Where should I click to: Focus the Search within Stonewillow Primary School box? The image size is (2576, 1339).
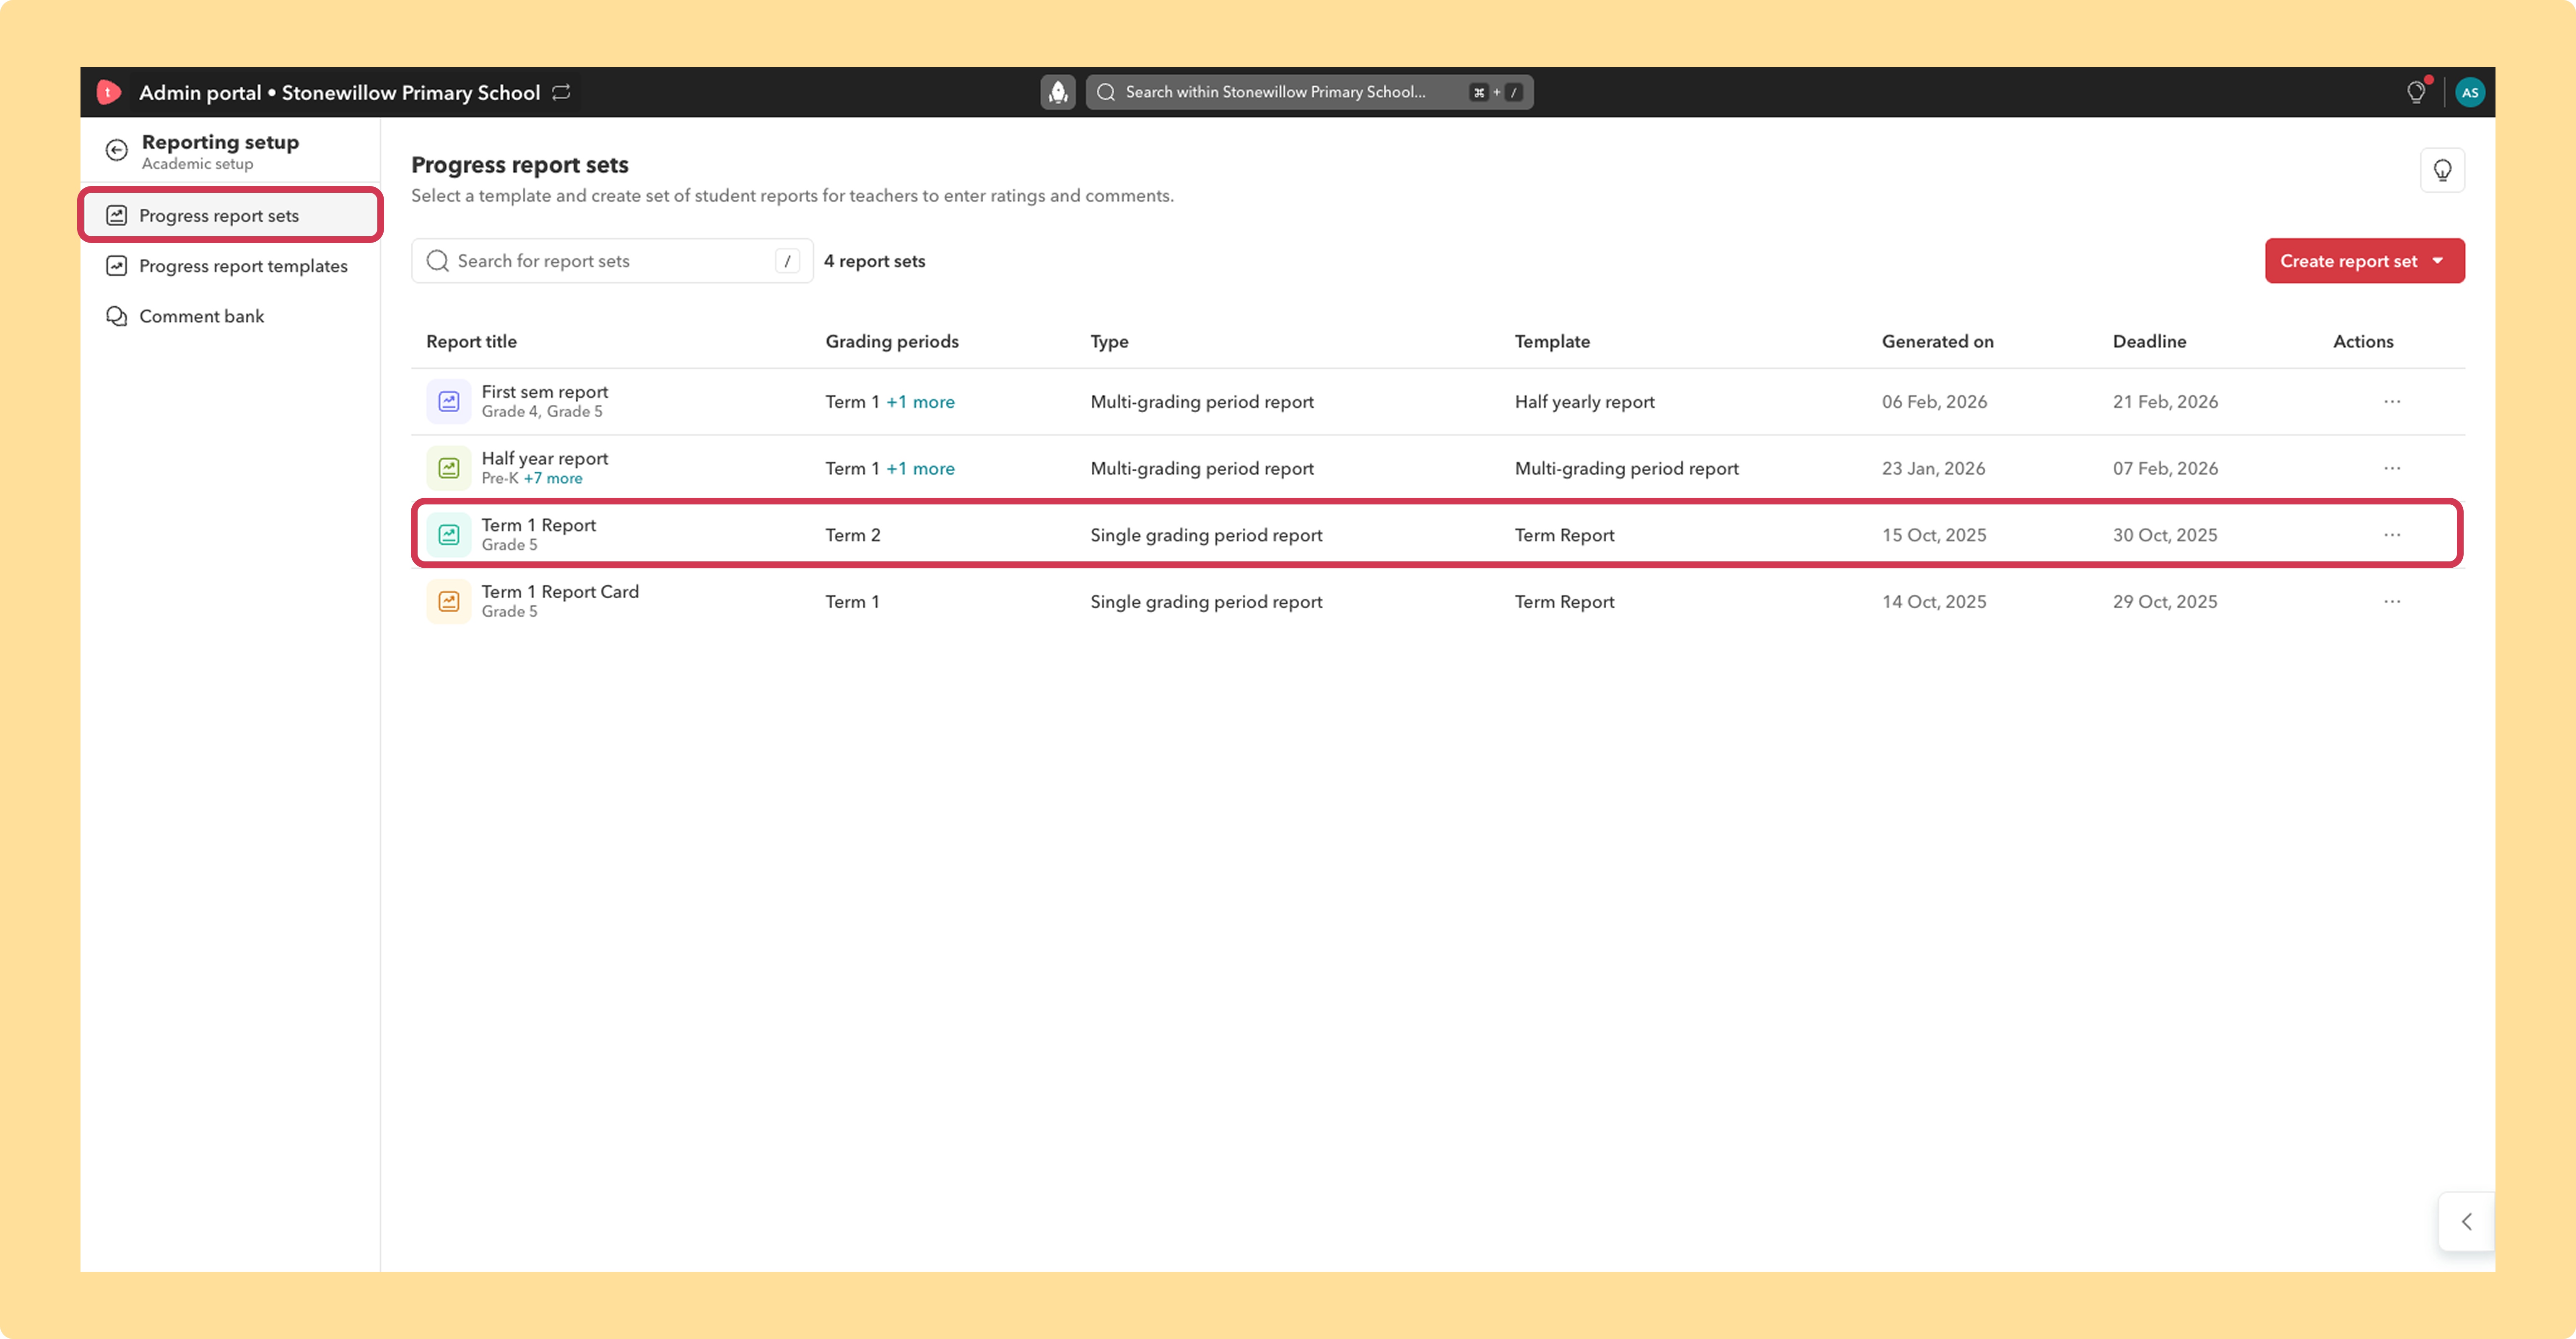click(x=1309, y=92)
